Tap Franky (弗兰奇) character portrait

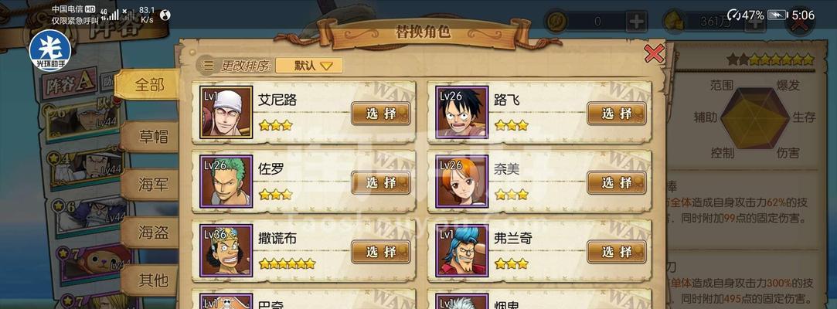point(461,251)
